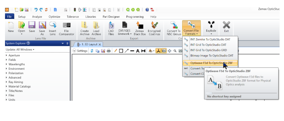
Task: Click the redo arrow in quick access toolbar
Action: (x=41, y=10)
